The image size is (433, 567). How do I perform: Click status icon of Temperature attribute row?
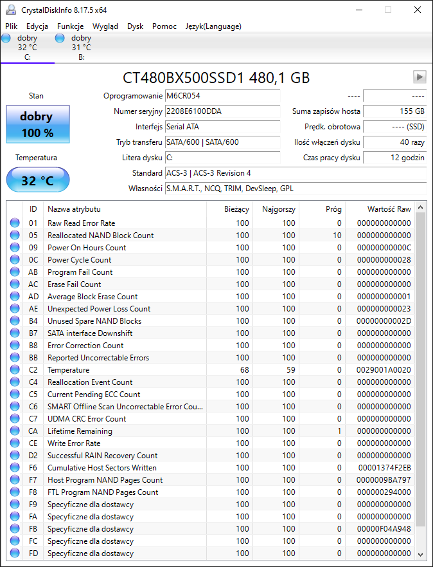coord(15,369)
